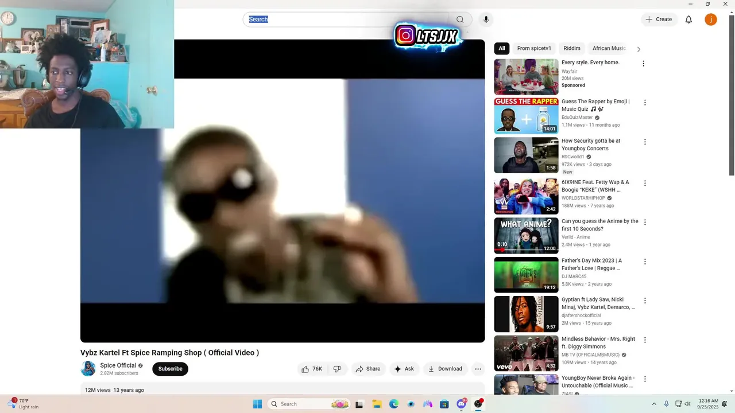
Task: Click the Download button
Action: click(x=445, y=369)
